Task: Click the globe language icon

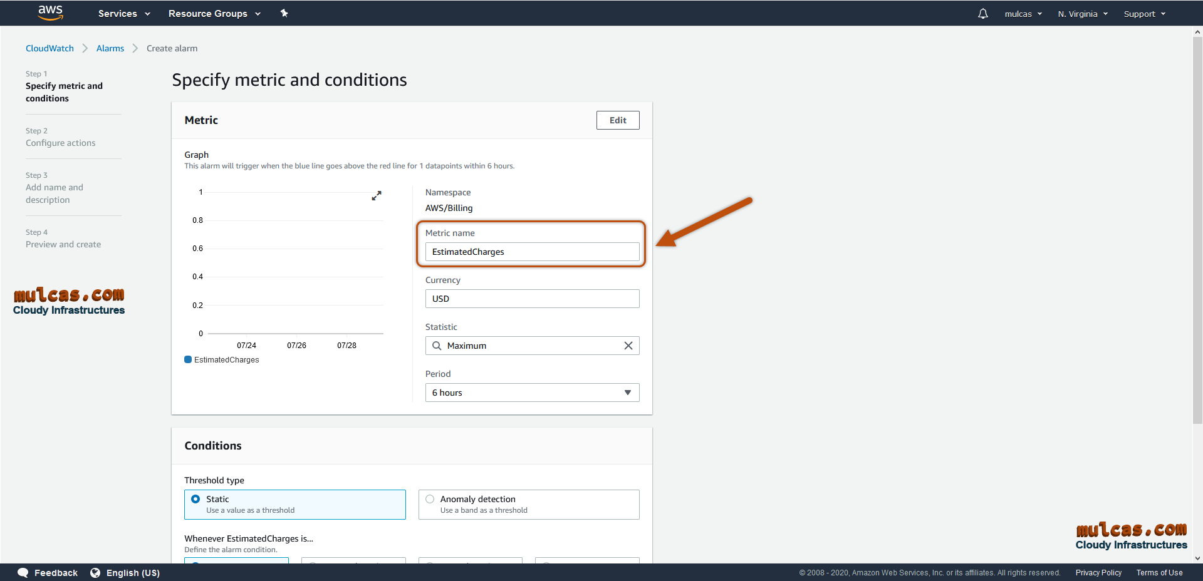Action: (95, 572)
